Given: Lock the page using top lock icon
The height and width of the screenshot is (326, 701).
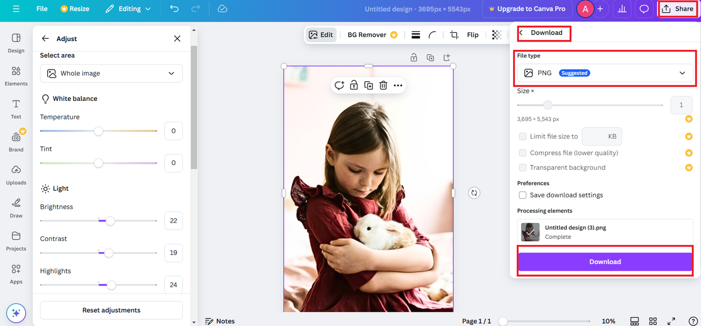Looking at the screenshot, I should click(x=413, y=58).
